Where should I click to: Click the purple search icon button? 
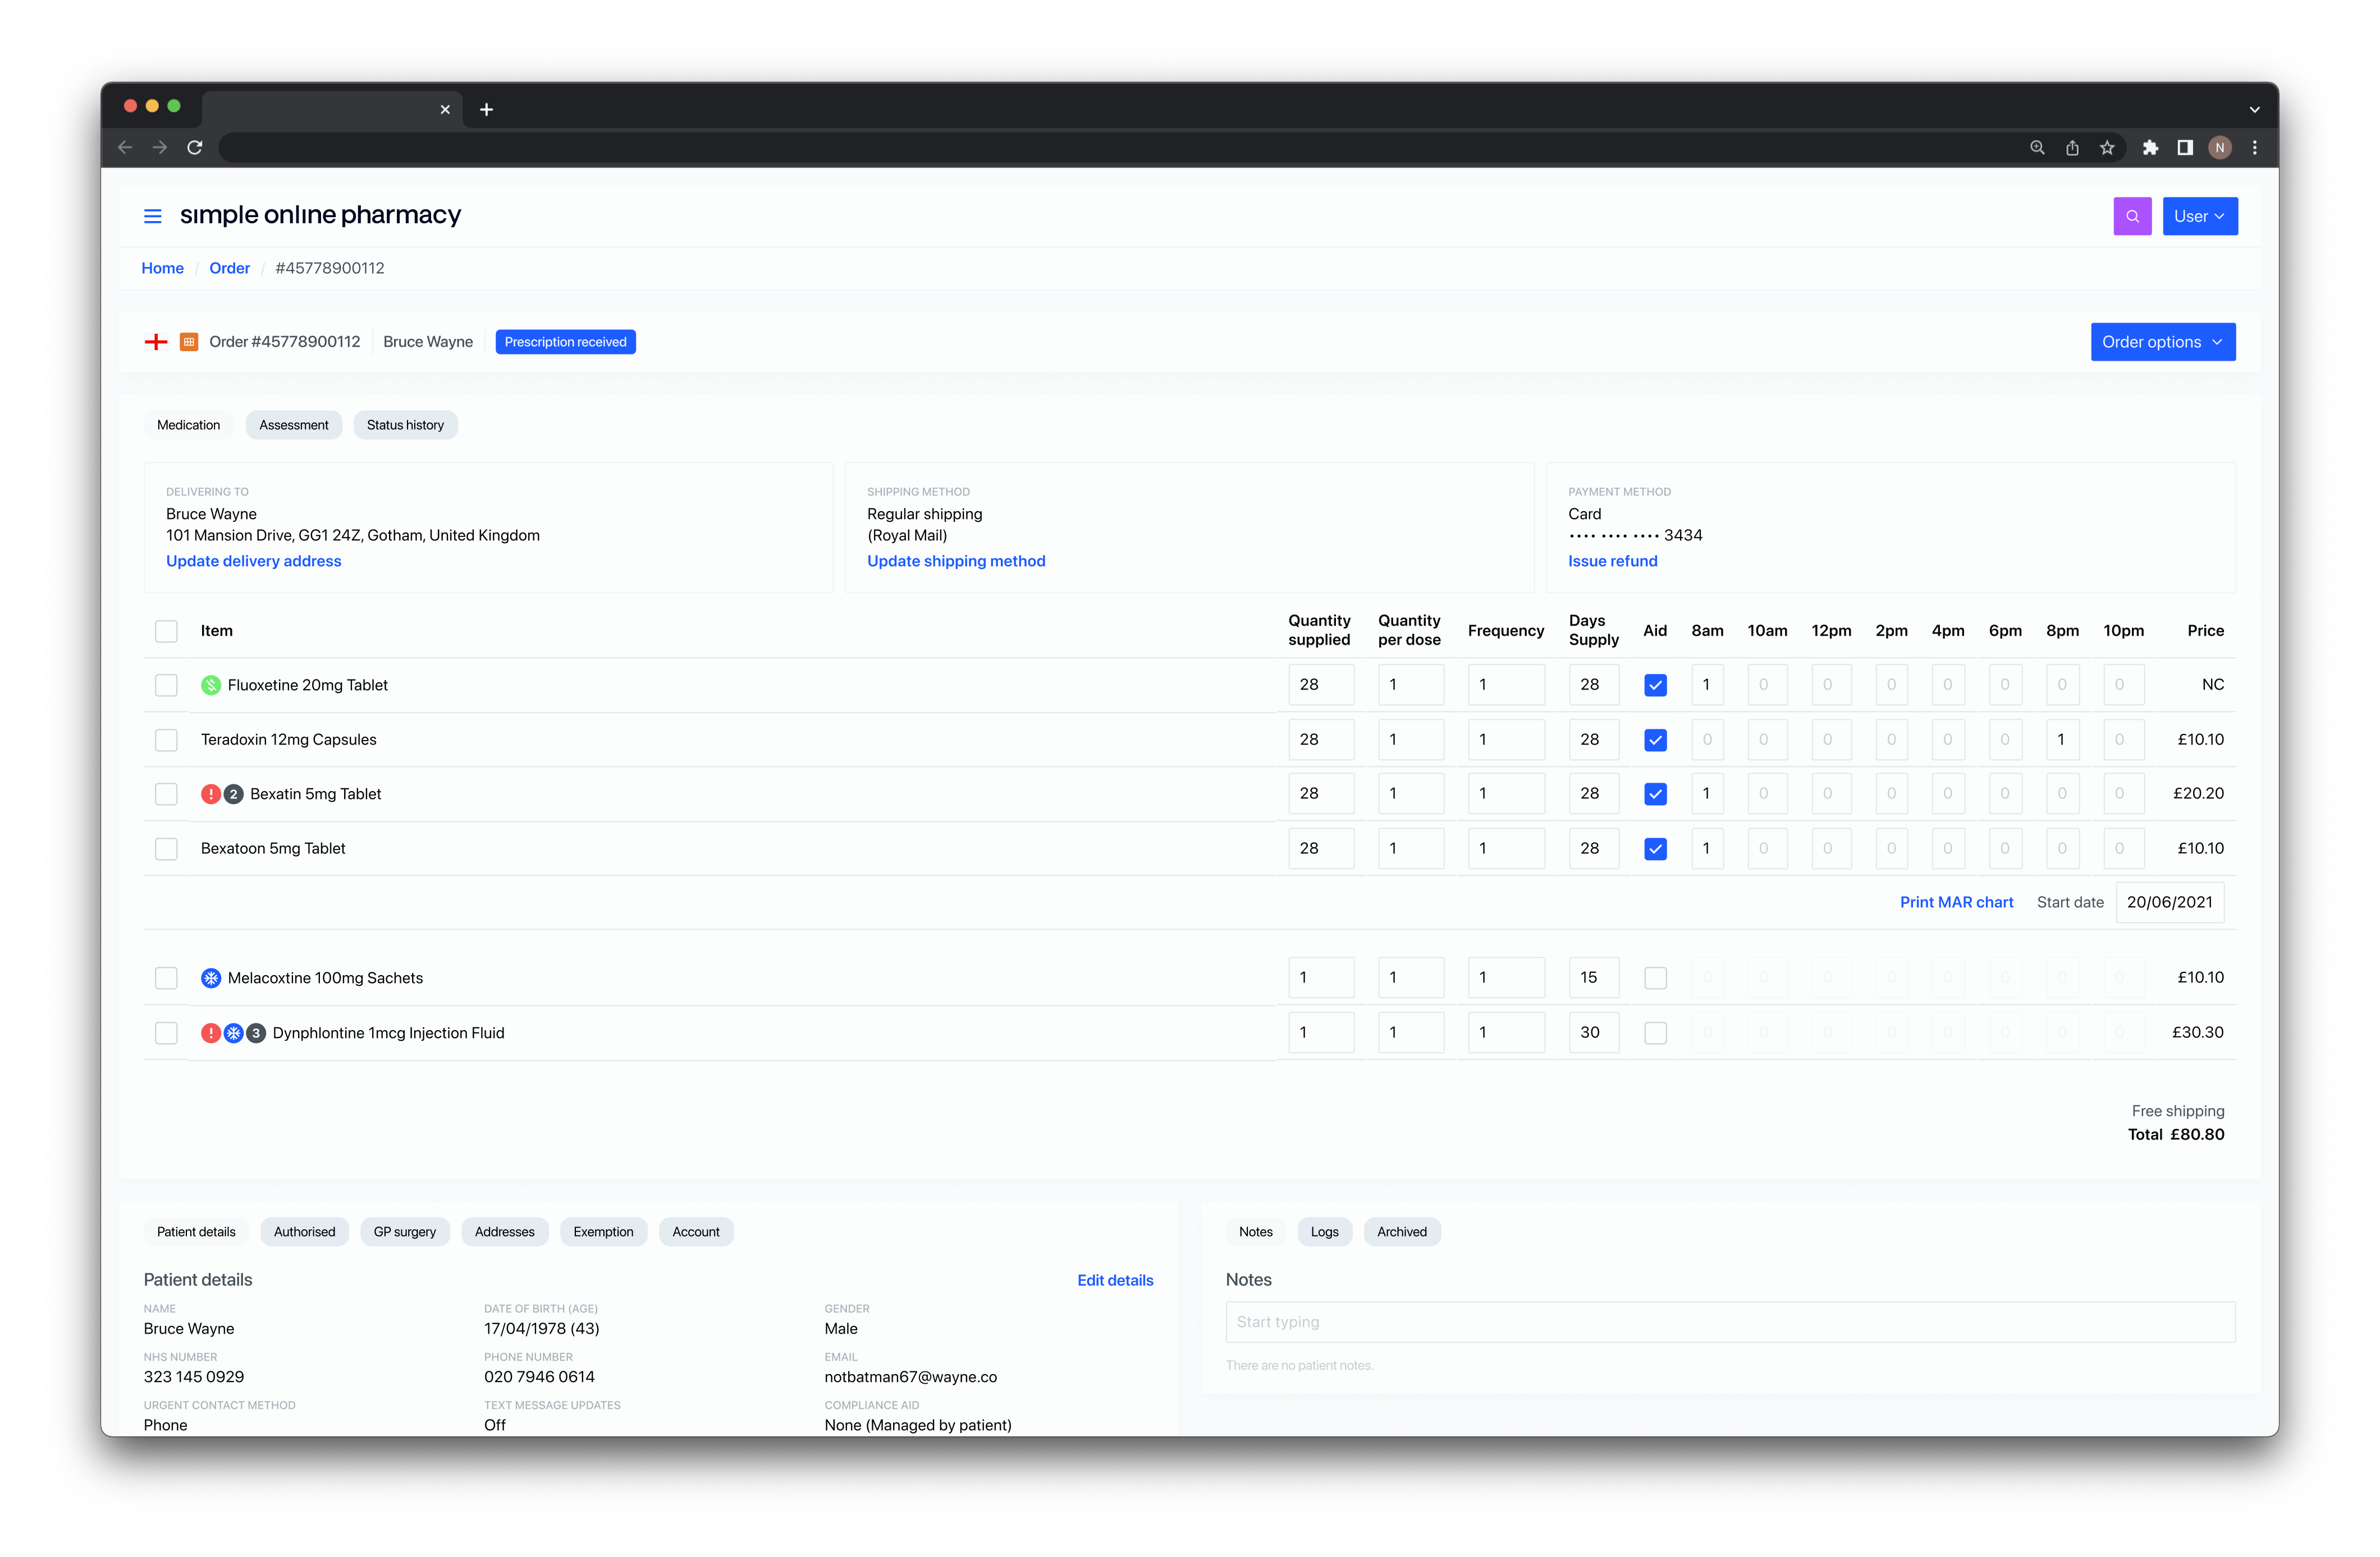[x=2132, y=216]
